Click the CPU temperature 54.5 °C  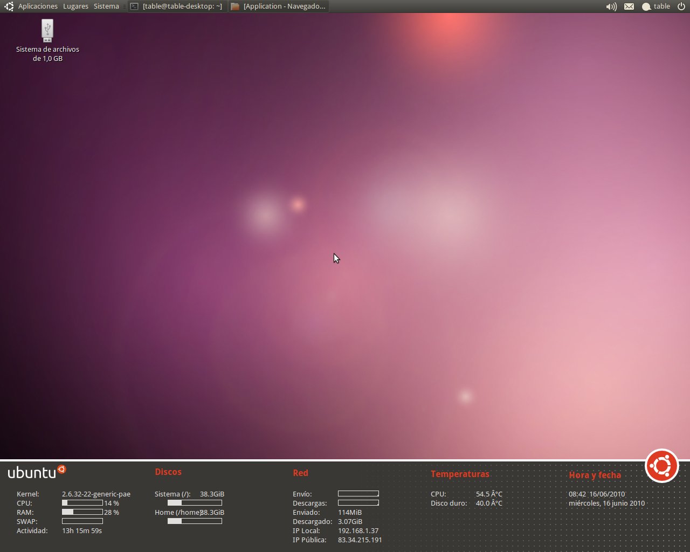click(489, 494)
